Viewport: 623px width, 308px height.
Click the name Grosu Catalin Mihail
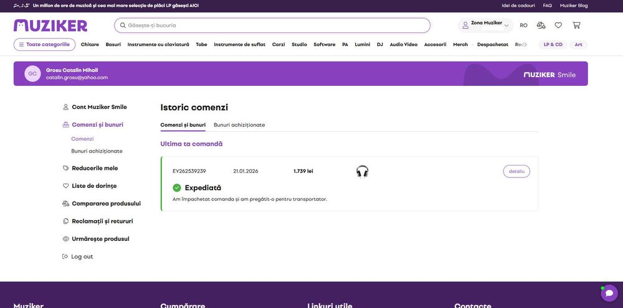pyautogui.click(x=72, y=70)
